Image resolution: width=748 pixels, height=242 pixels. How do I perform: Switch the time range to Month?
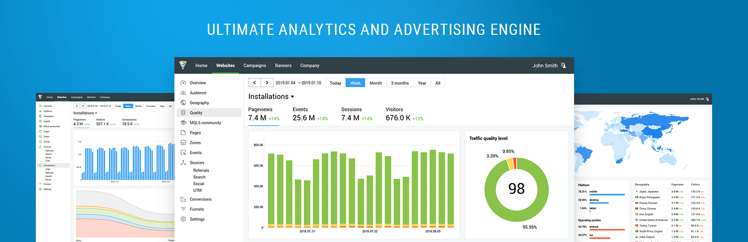375,83
